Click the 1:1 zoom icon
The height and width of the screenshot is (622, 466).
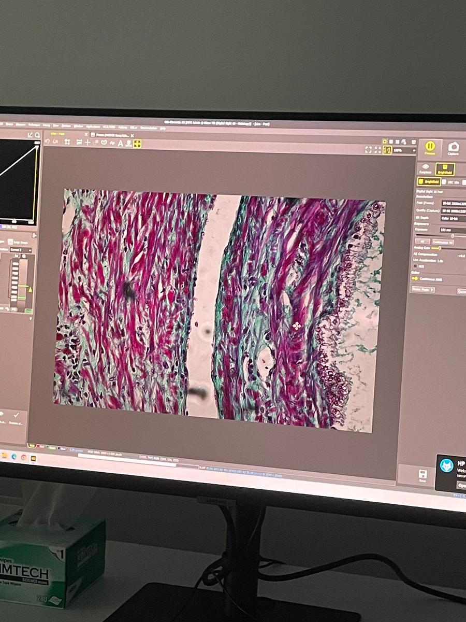coord(387,150)
